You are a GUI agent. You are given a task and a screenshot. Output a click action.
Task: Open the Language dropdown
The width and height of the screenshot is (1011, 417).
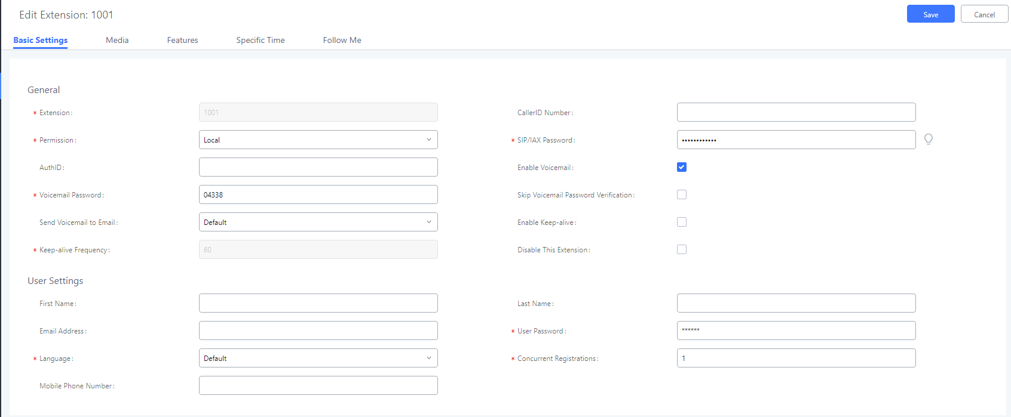pyautogui.click(x=318, y=358)
